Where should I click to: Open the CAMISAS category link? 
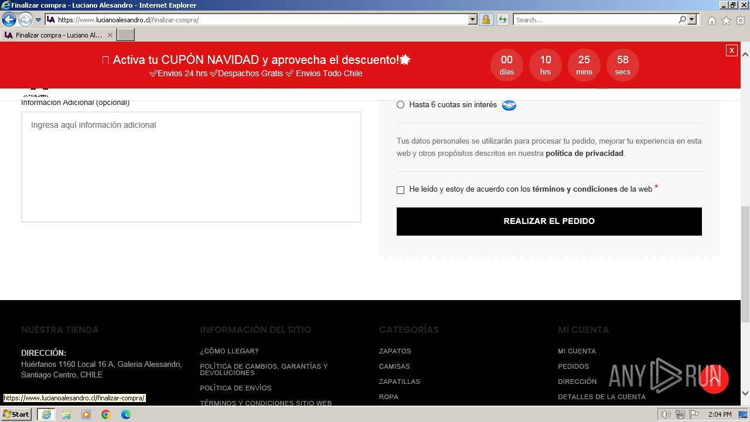[394, 366]
